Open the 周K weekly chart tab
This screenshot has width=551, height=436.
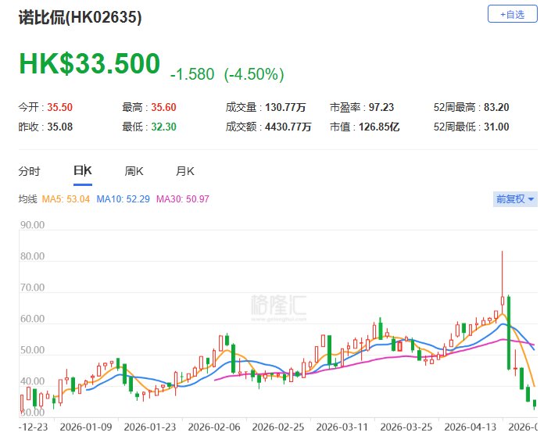tap(134, 171)
